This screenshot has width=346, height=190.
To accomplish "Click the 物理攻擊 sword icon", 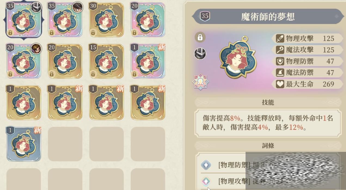I will 280,38.
